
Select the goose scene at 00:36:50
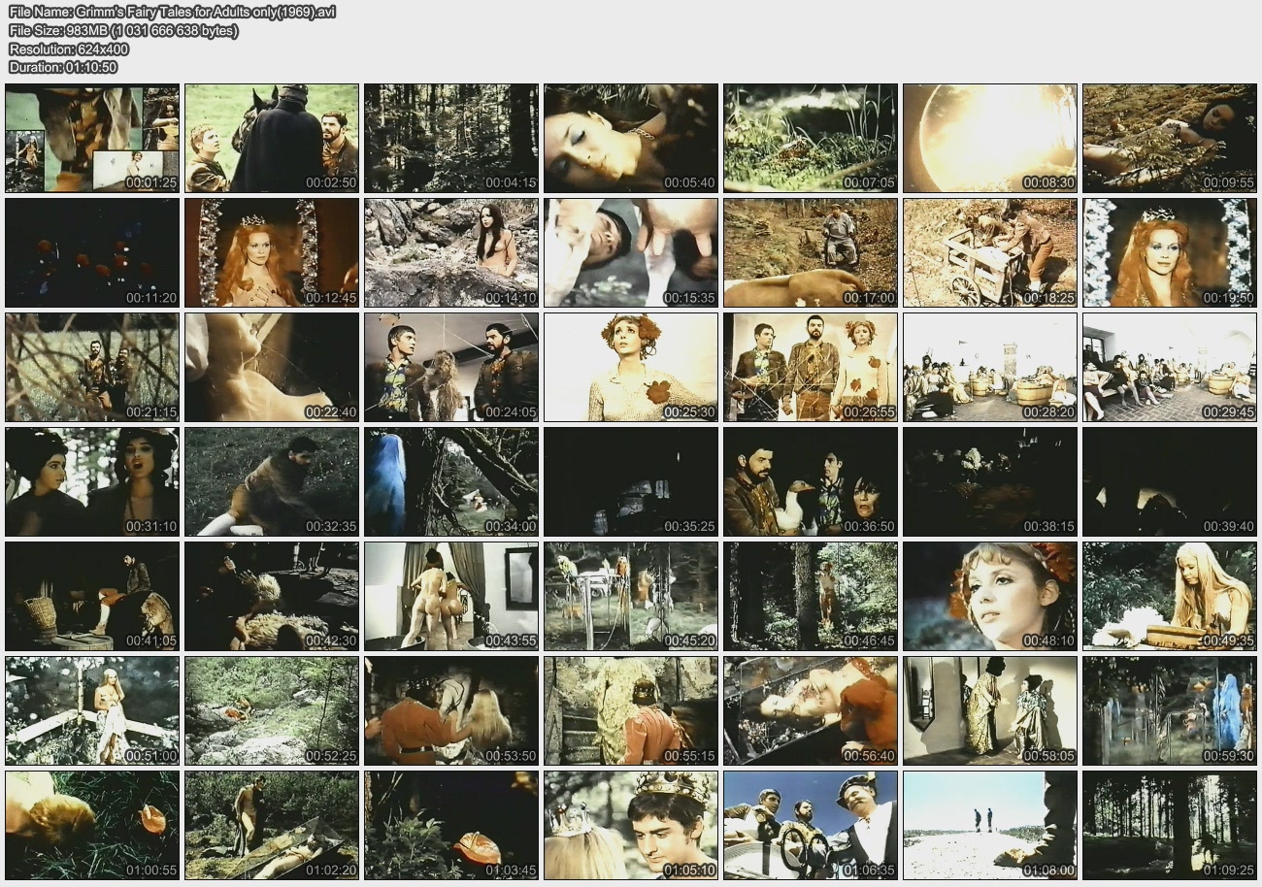click(811, 481)
